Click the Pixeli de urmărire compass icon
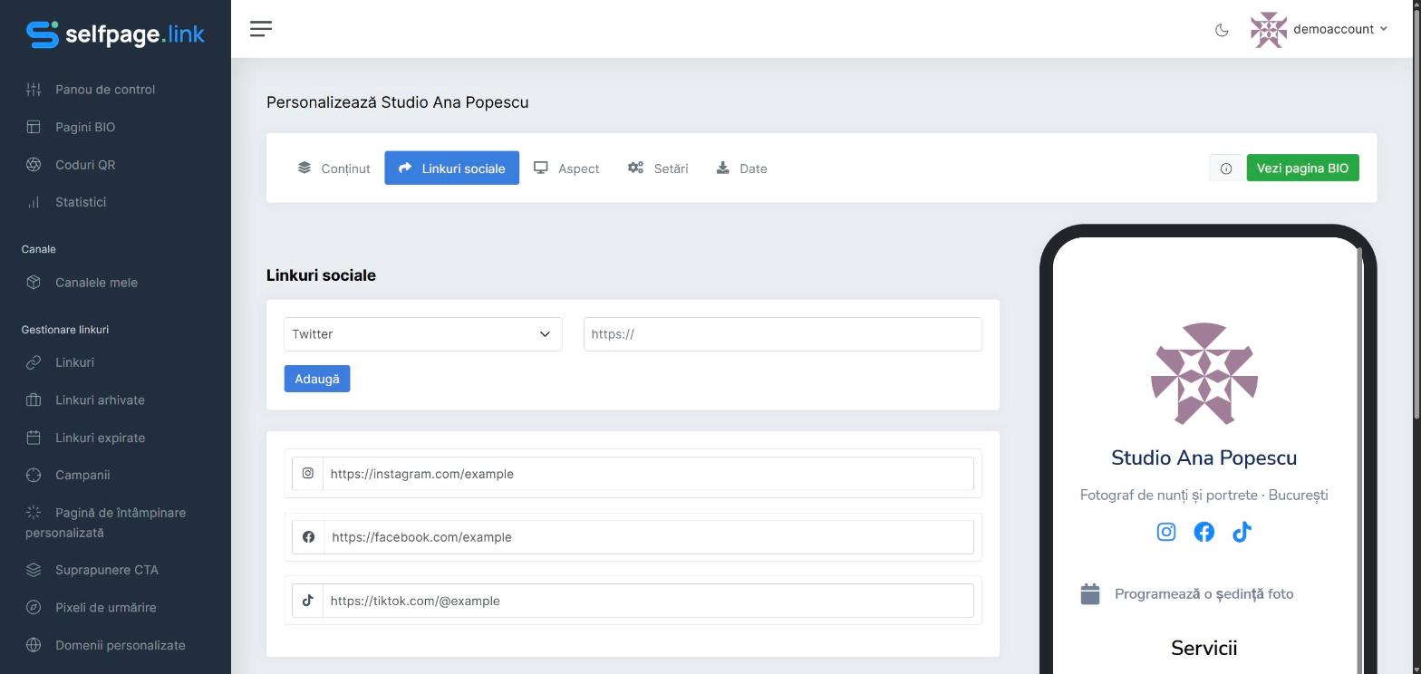 pyautogui.click(x=34, y=608)
